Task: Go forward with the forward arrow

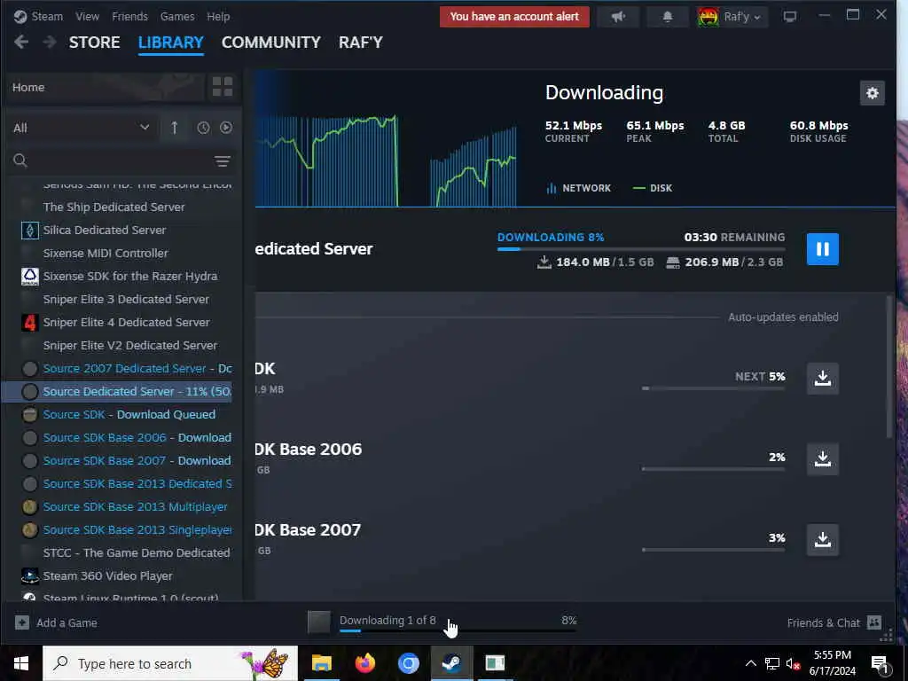Action: [50, 42]
